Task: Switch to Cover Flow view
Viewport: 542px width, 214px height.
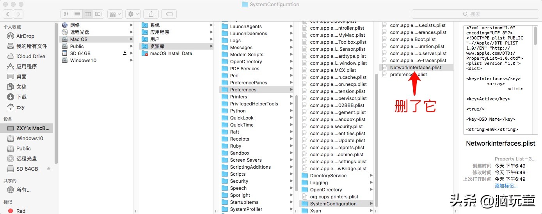Action: pyautogui.click(x=98, y=14)
